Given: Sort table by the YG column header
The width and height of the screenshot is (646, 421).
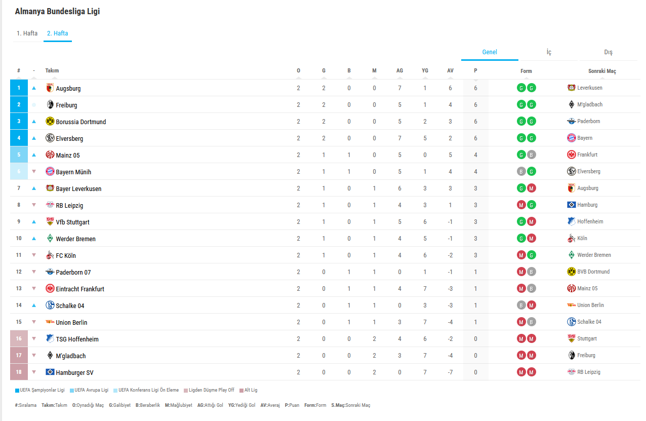Looking at the screenshot, I should click(x=425, y=71).
